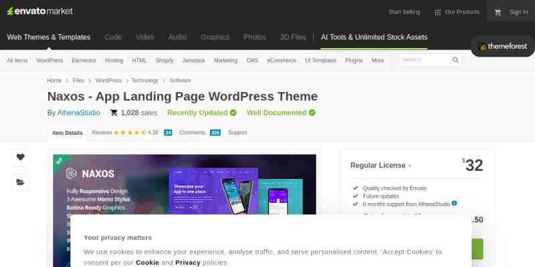This screenshot has height=267, width=535.
Task: Click into the Search input field
Action: pyautogui.click(x=425, y=60)
